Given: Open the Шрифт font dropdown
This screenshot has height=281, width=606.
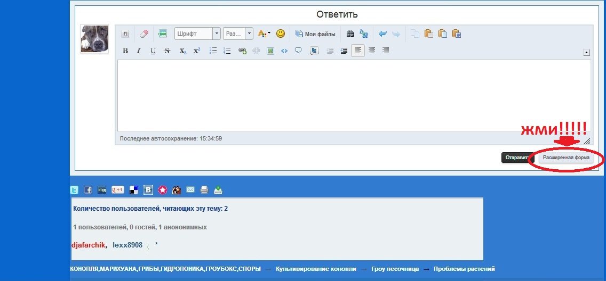Looking at the screenshot, I should coord(197,34).
